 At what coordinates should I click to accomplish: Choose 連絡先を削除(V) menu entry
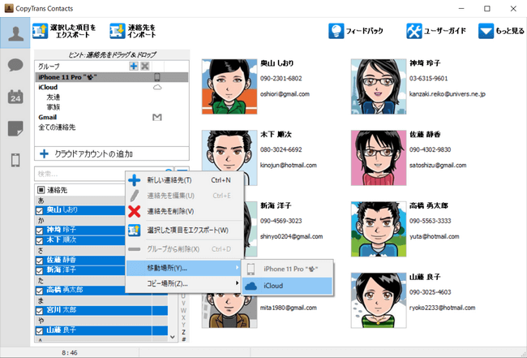(184, 211)
